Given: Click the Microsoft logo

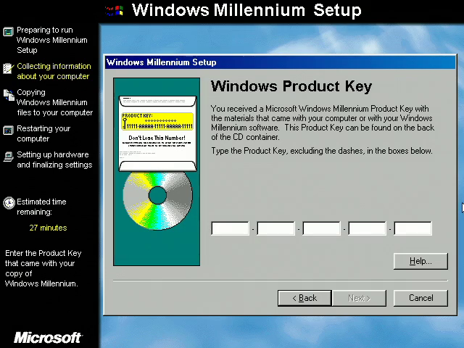Looking at the screenshot, I should [x=48, y=338].
